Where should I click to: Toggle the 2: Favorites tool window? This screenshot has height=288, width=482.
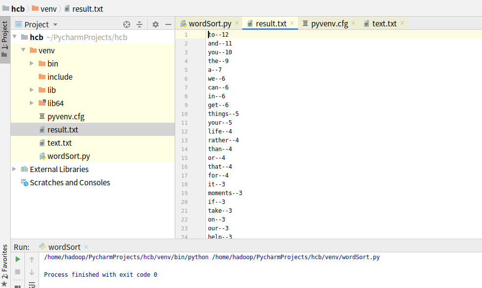4,264
